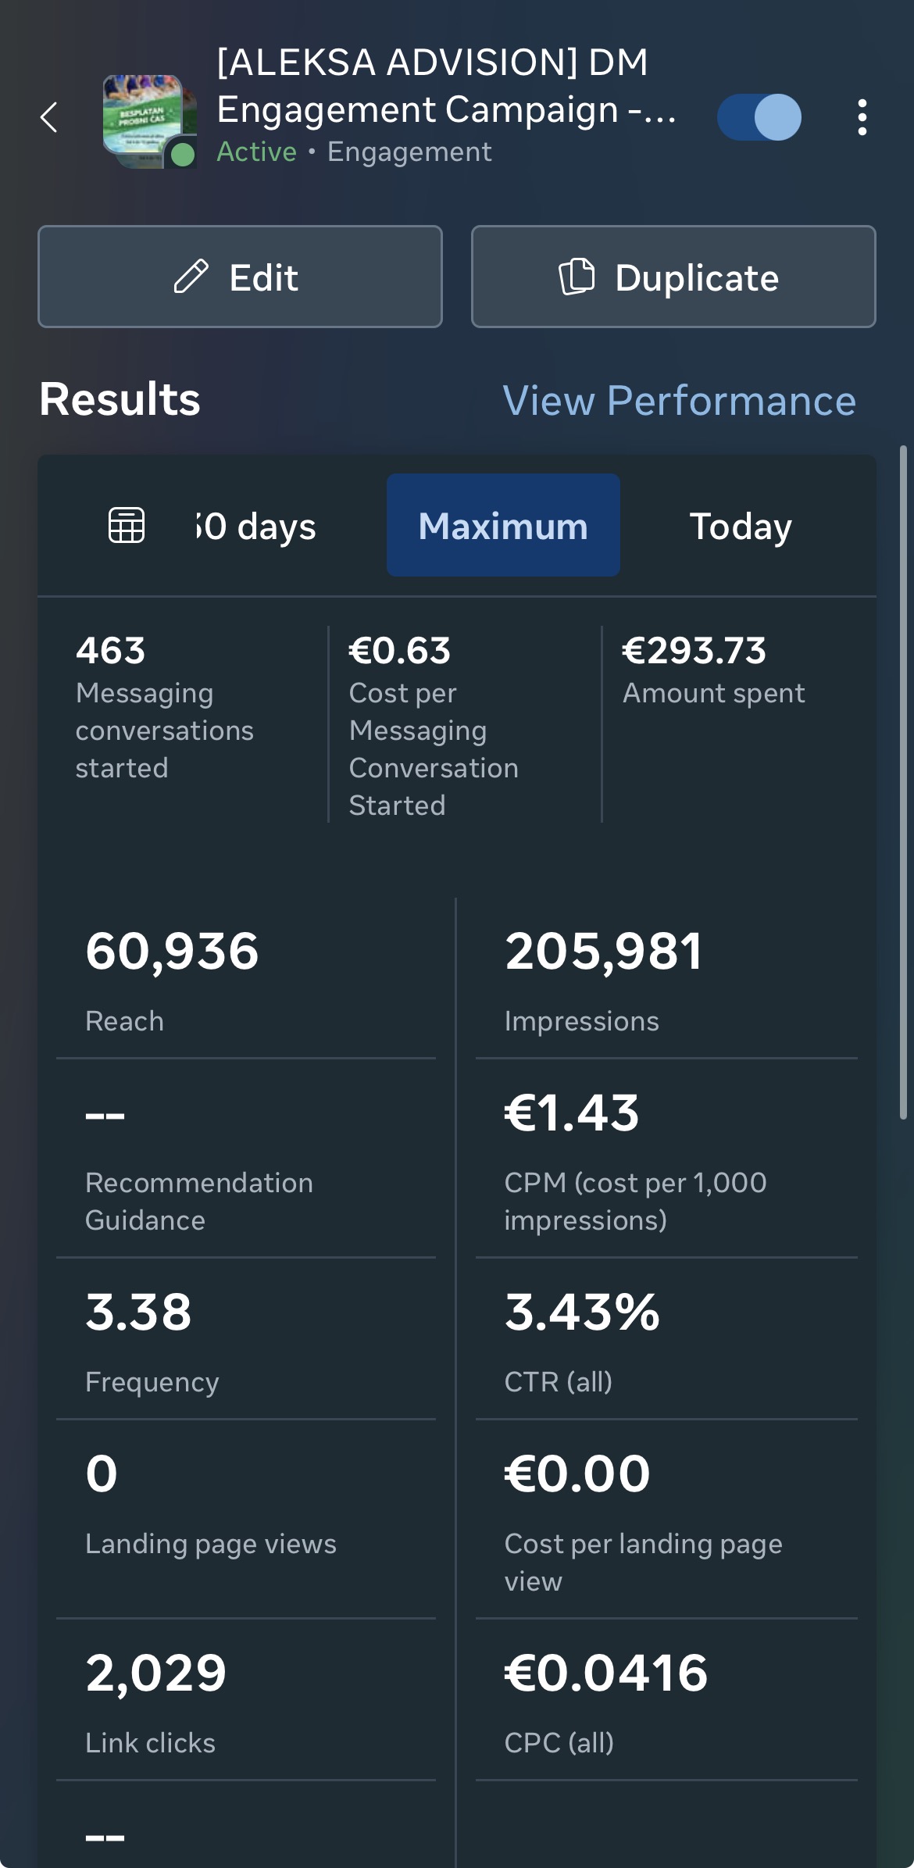Tap the back arrow icon
This screenshot has width=914, height=1868.
click(x=49, y=117)
